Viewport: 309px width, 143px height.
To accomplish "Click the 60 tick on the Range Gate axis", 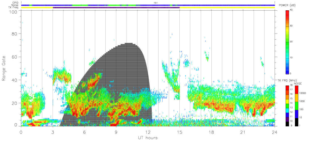I will click(x=15, y=57).
